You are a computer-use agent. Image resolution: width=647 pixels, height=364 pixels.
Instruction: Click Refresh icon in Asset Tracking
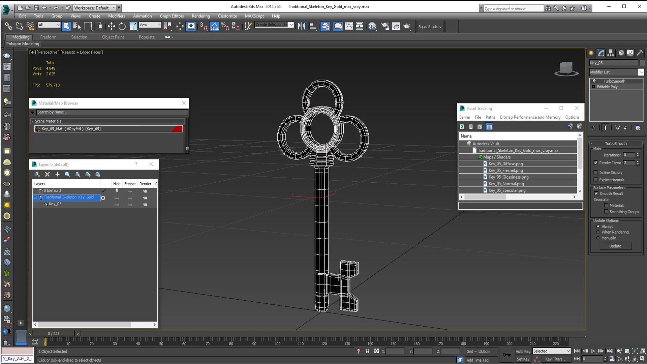(x=462, y=127)
